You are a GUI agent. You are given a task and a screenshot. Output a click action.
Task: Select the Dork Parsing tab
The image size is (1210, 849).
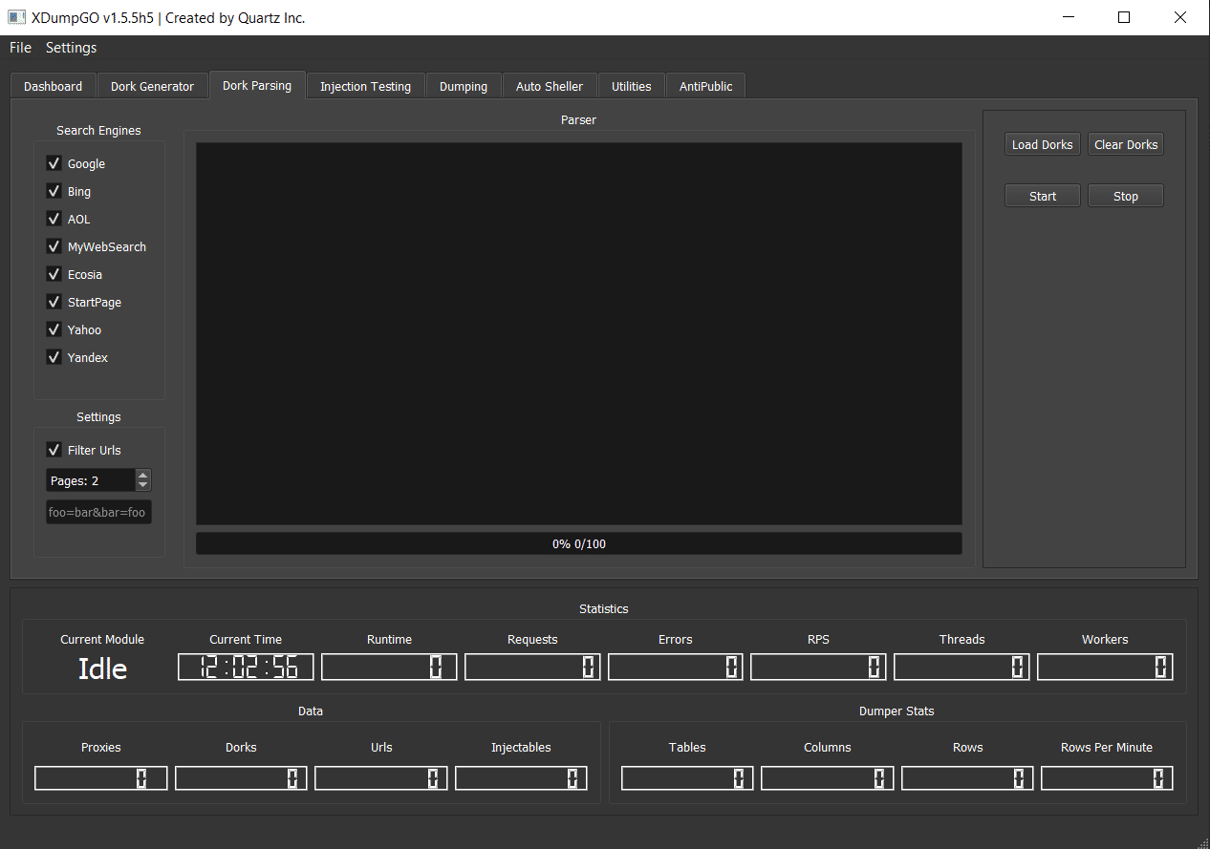tap(257, 85)
